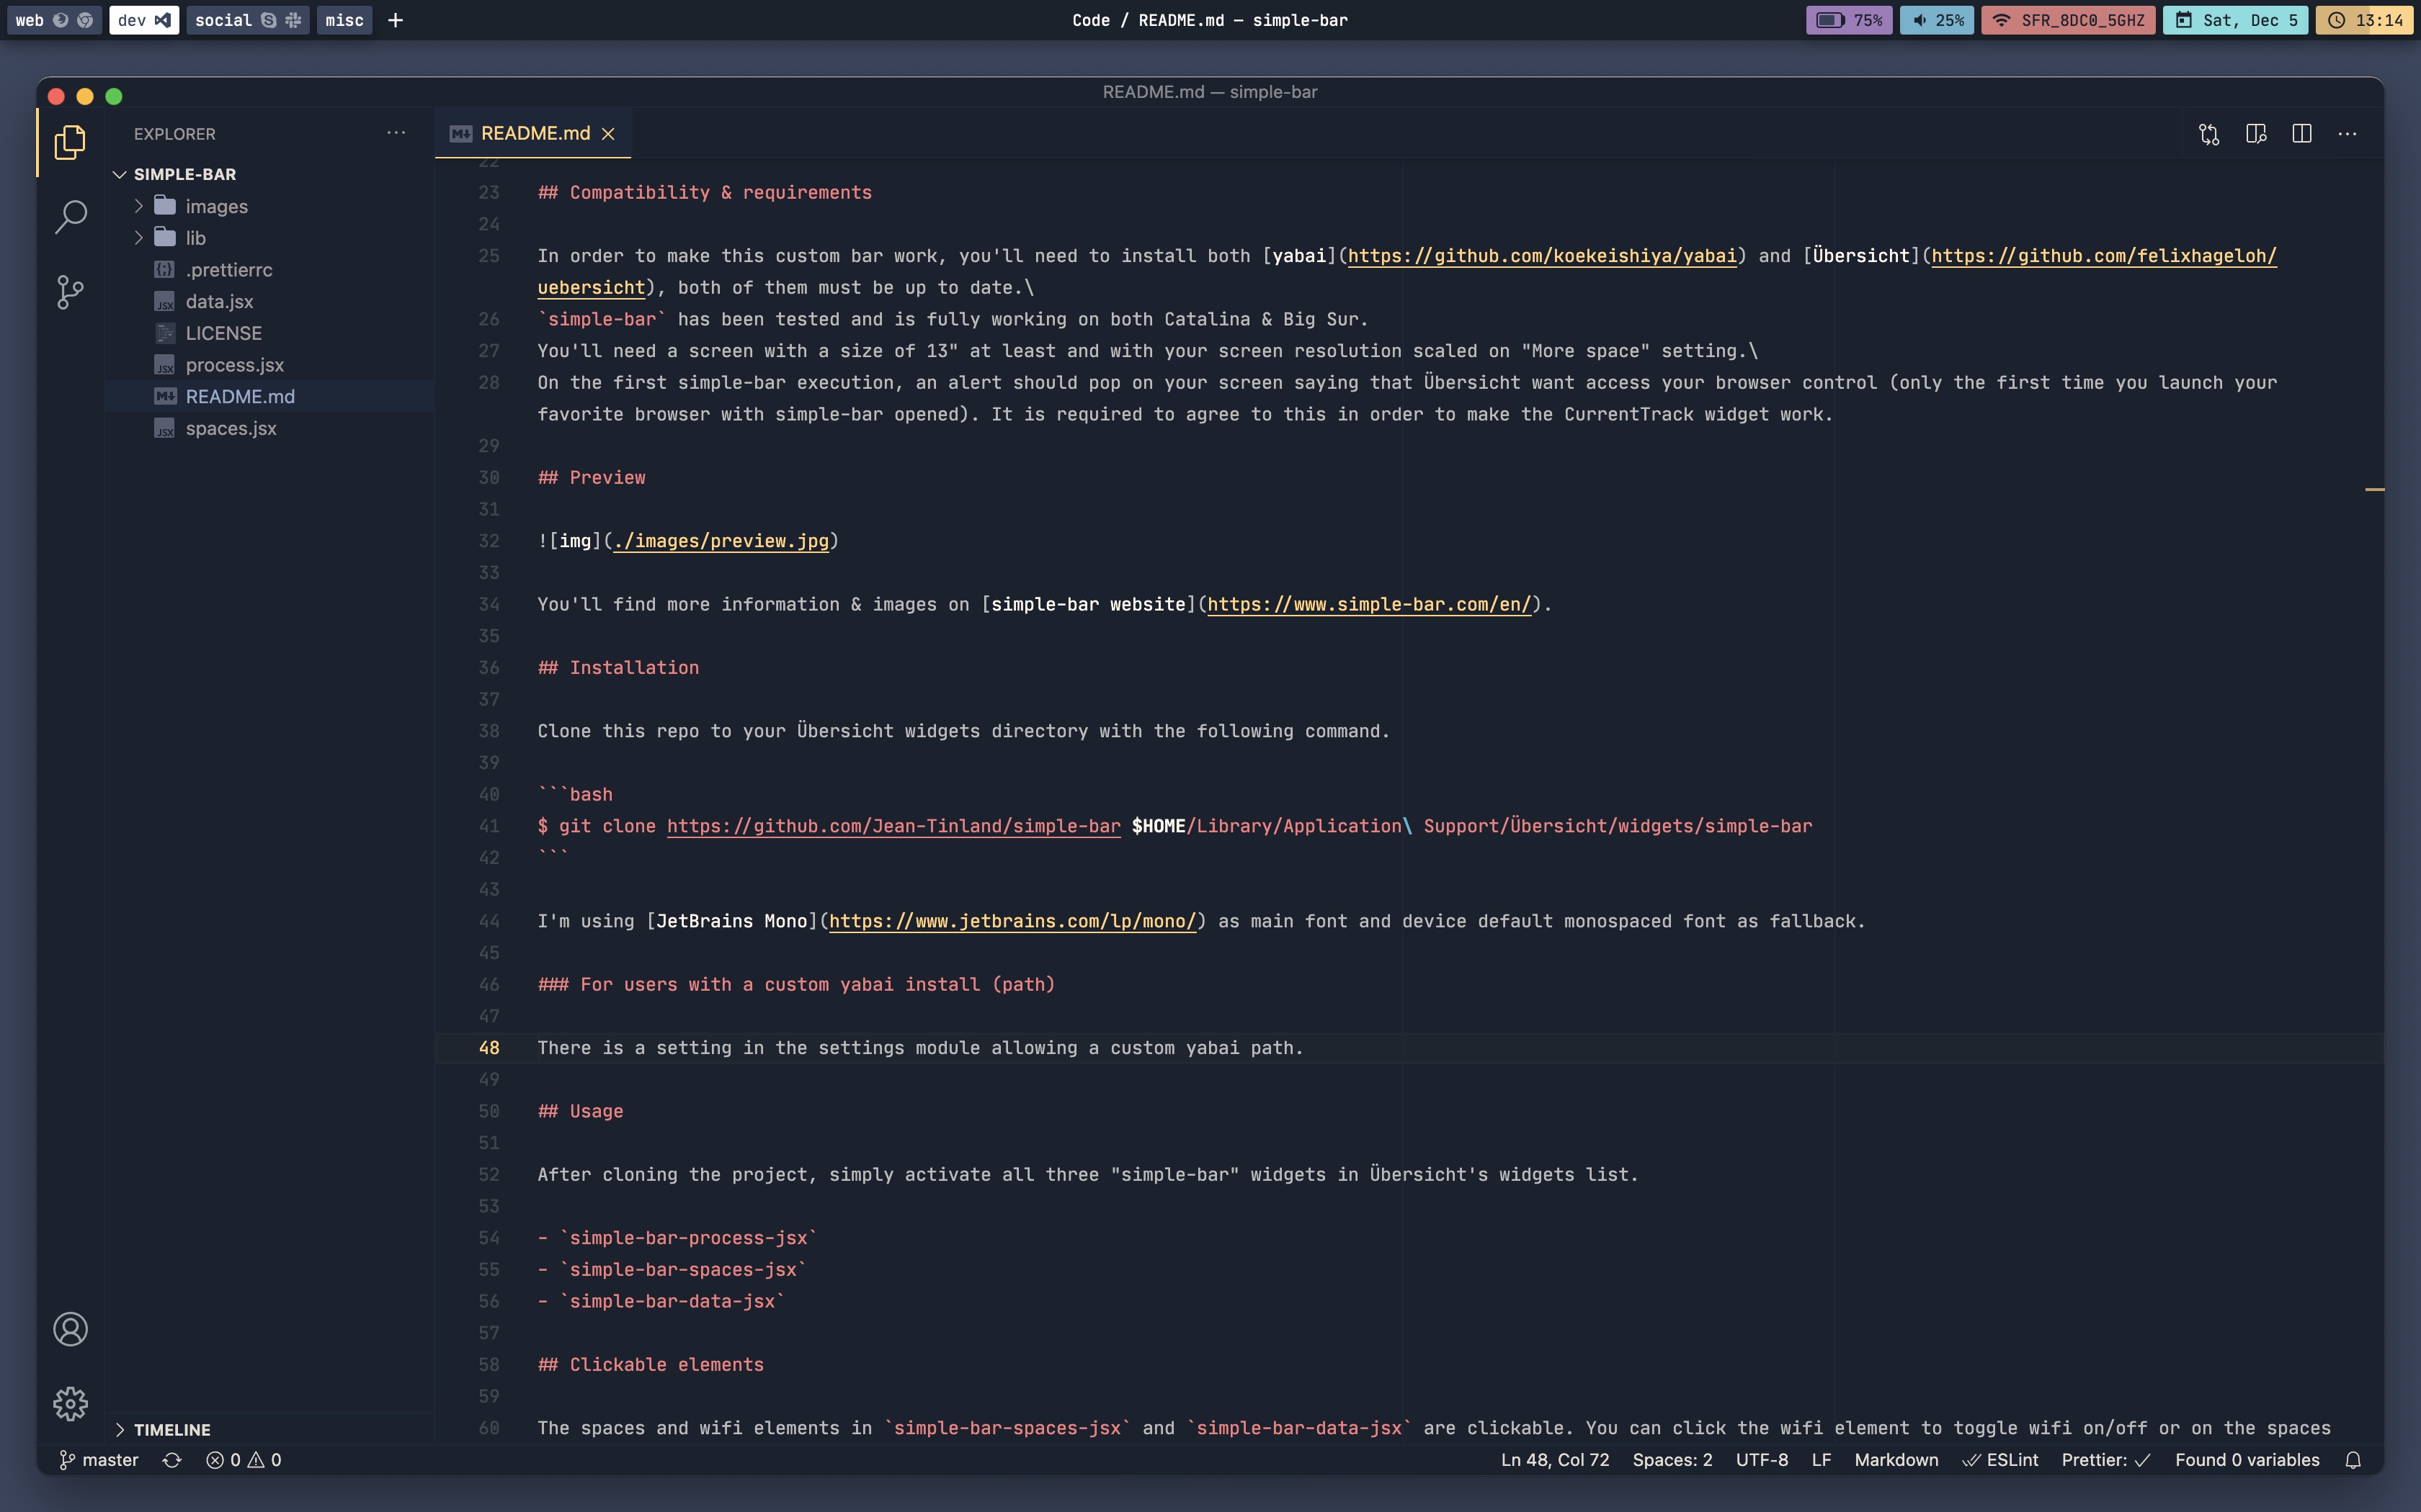Collapse the SIMPLE-BAR project tree

[x=184, y=174]
